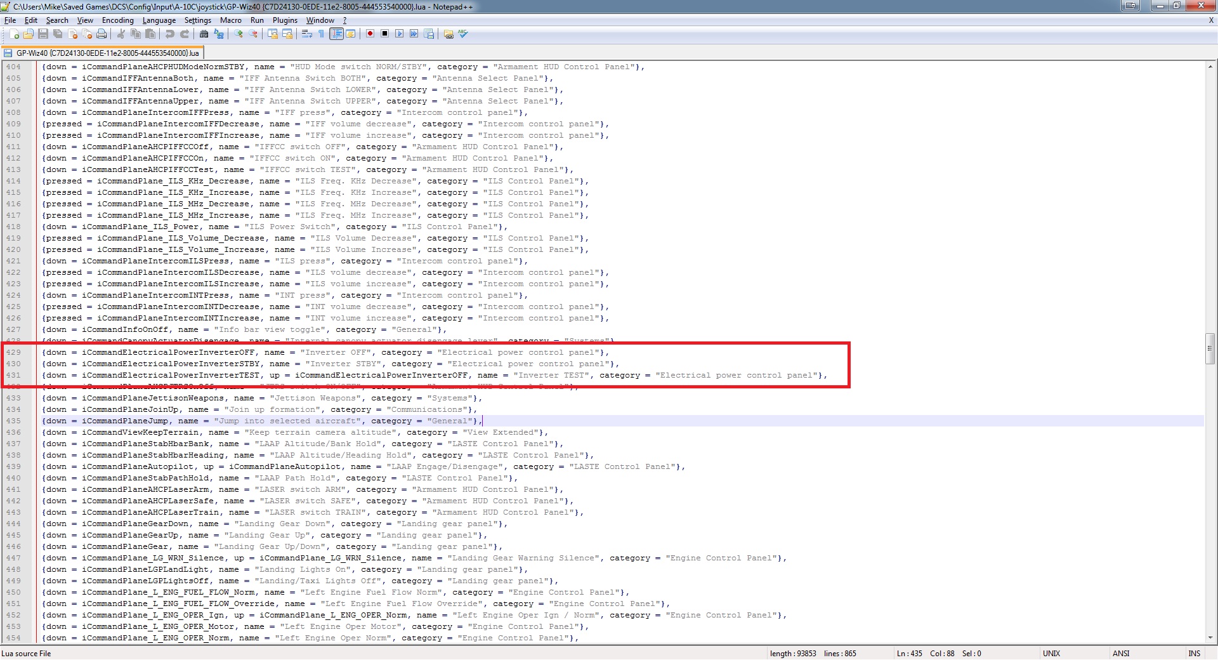The height and width of the screenshot is (660, 1218).
Task: Toggle INS insert mode in status bar
Action: (x=1195, y=653)
